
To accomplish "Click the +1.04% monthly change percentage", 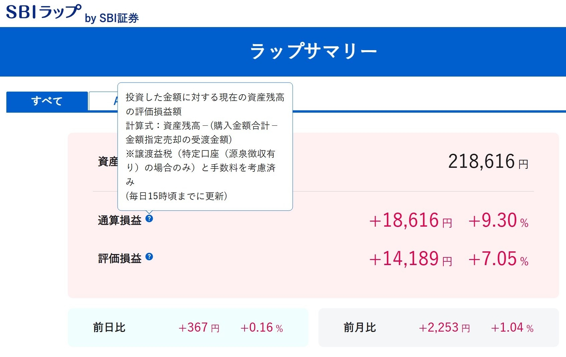I will 512,328.
